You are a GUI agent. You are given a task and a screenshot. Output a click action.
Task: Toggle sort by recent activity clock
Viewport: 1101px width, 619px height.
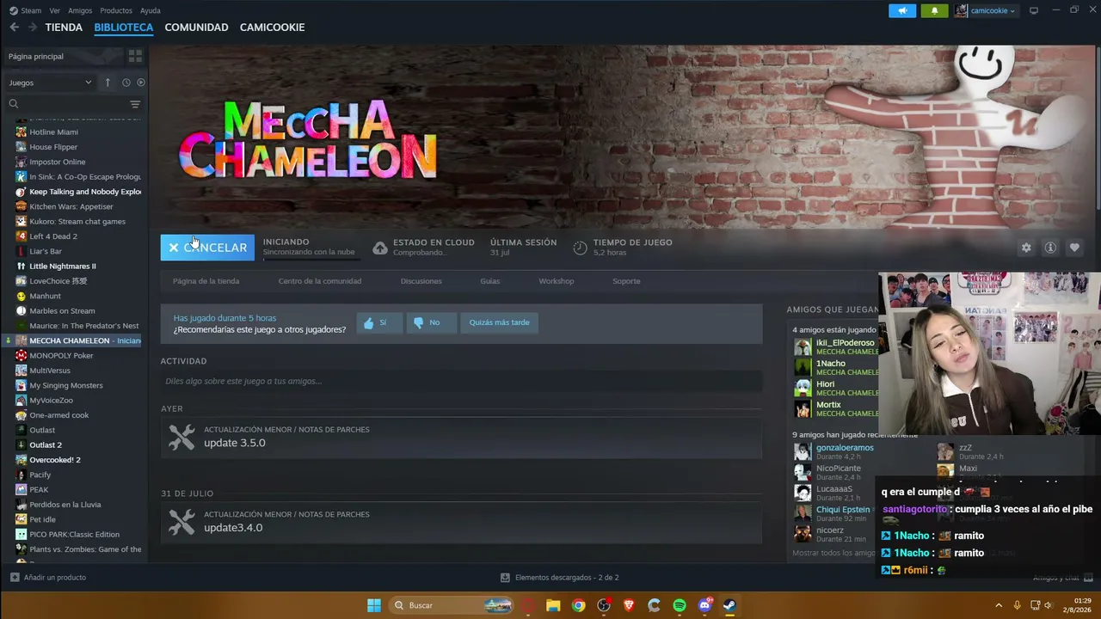click(x=126, y=83)
